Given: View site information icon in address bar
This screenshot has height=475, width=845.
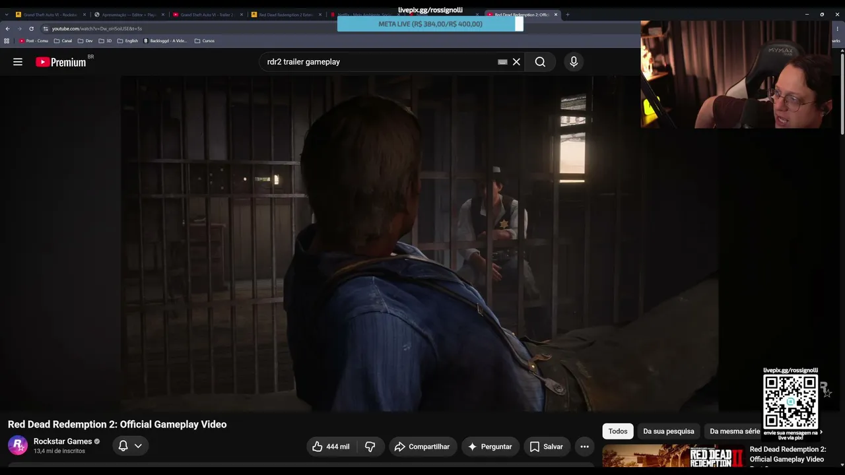Looking at the screenshot, I should (46, 28).
